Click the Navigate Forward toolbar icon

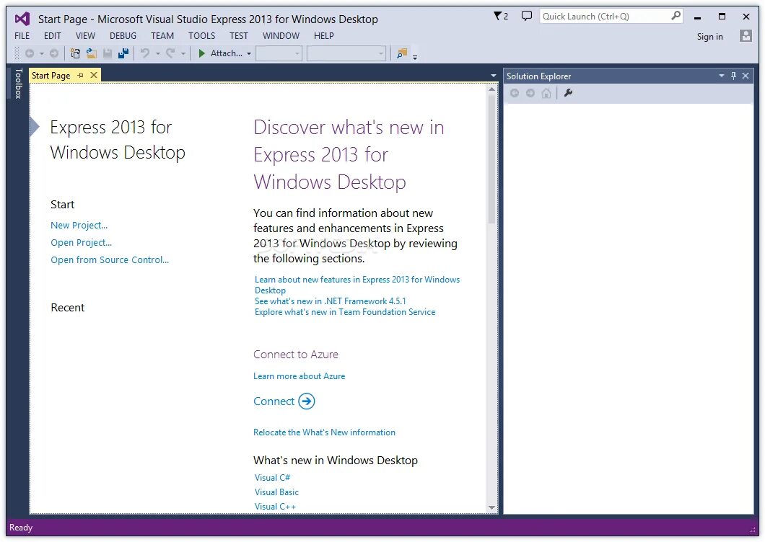[x=54, y=53]
